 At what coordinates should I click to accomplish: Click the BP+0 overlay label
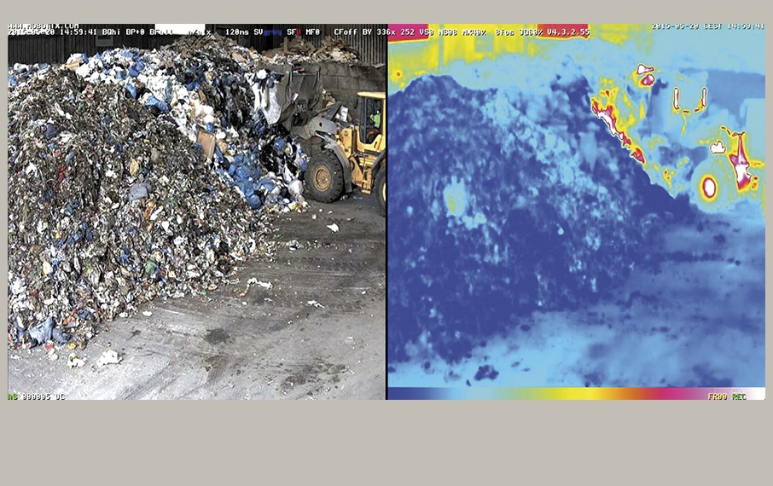[x=135, y=32]
